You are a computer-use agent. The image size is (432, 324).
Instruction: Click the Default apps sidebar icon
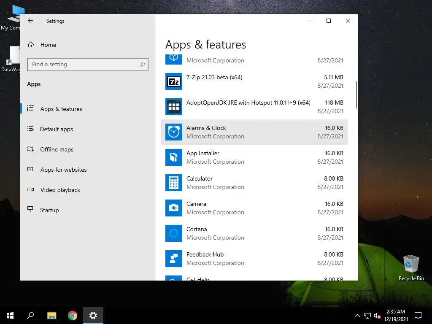(x=30, y=129)
